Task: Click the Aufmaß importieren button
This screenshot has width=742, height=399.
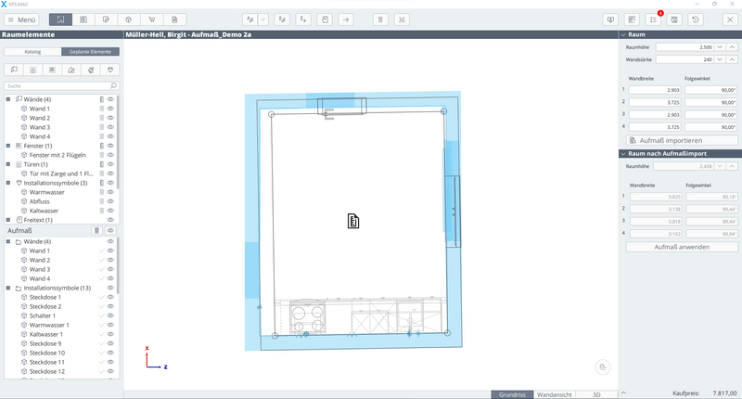Action: click(x=682, y=140)
